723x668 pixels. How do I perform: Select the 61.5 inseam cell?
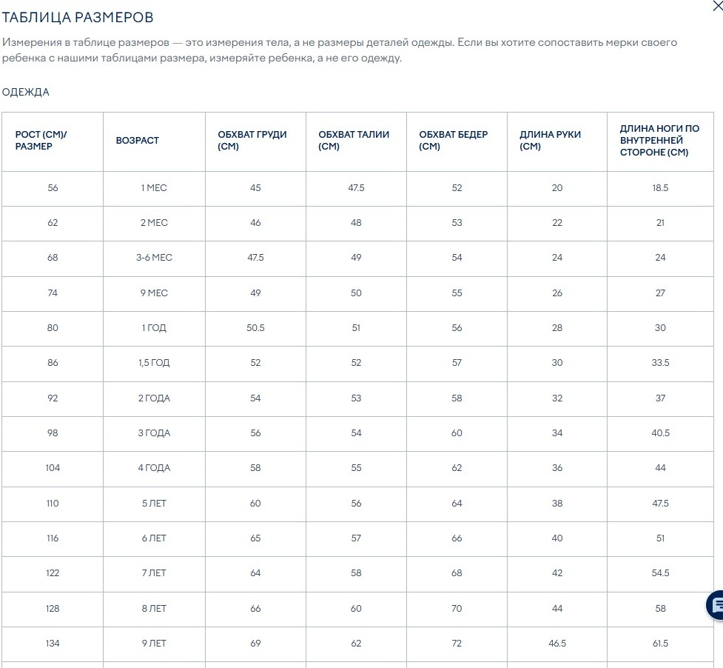[660, 644]
